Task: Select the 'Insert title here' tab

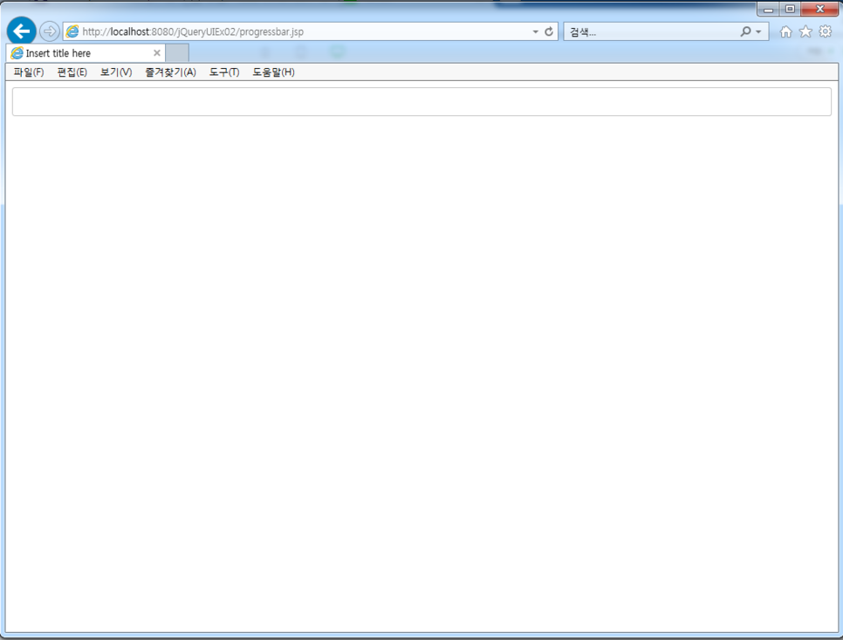Action: [x=86, y=52]
